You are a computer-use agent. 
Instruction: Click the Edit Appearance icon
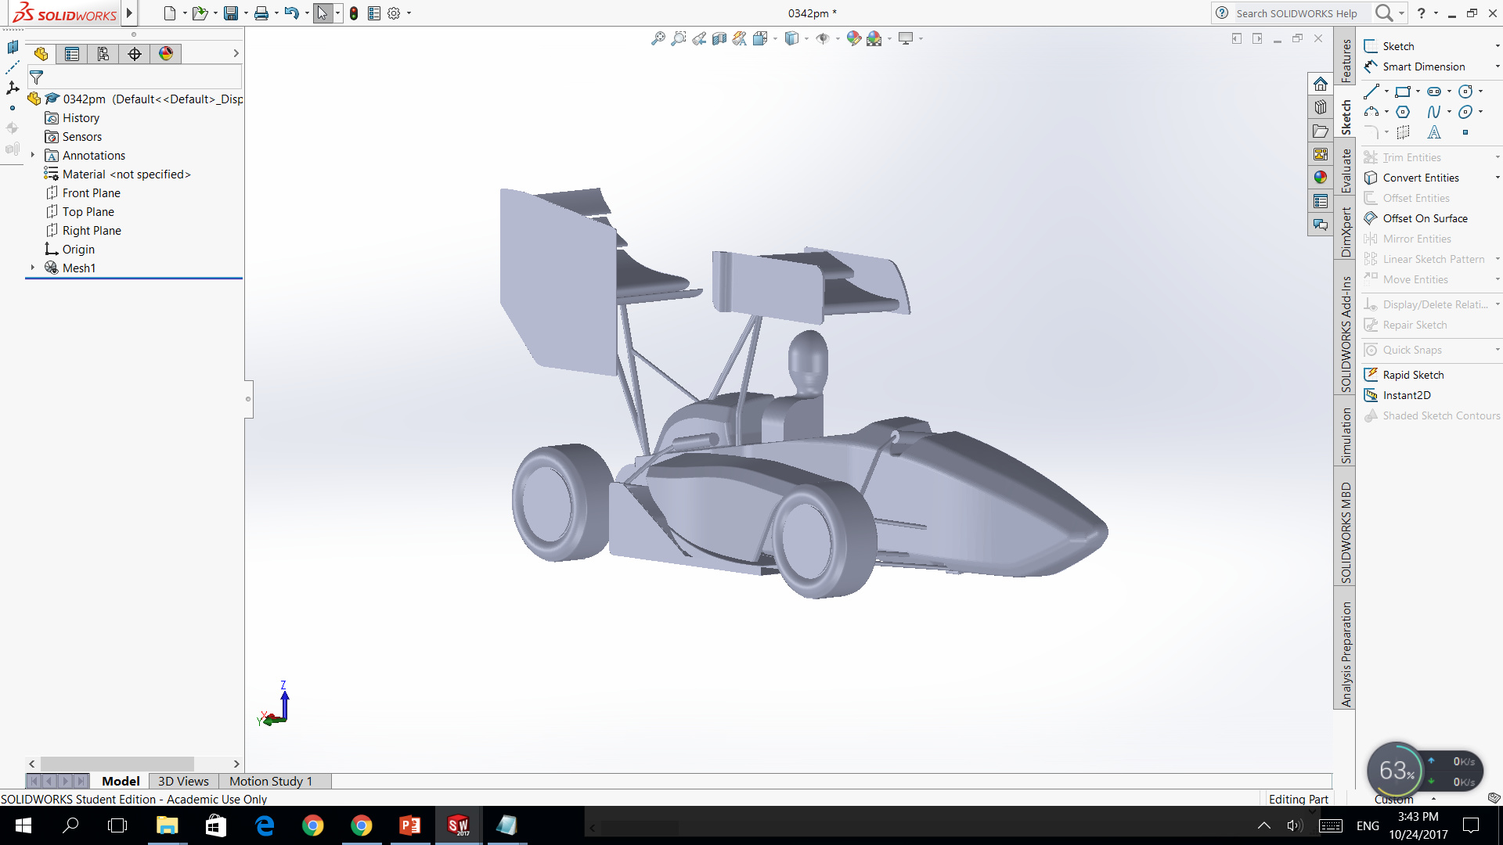[x=853, y=38]
